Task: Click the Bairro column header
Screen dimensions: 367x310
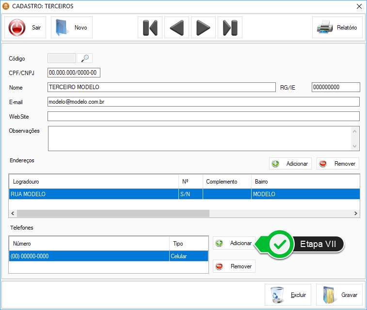Action: pos(305,182)
